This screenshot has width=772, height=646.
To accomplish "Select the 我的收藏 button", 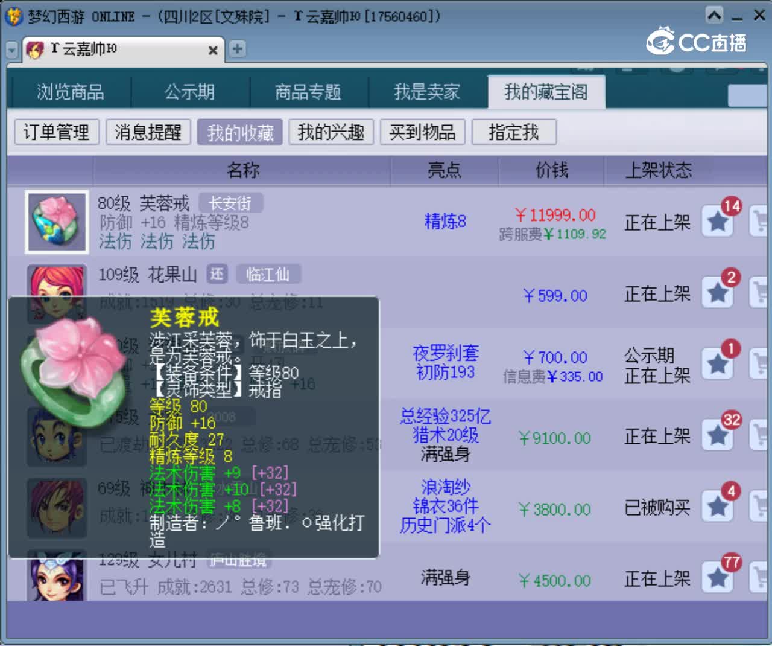I will tap(240, 132).
